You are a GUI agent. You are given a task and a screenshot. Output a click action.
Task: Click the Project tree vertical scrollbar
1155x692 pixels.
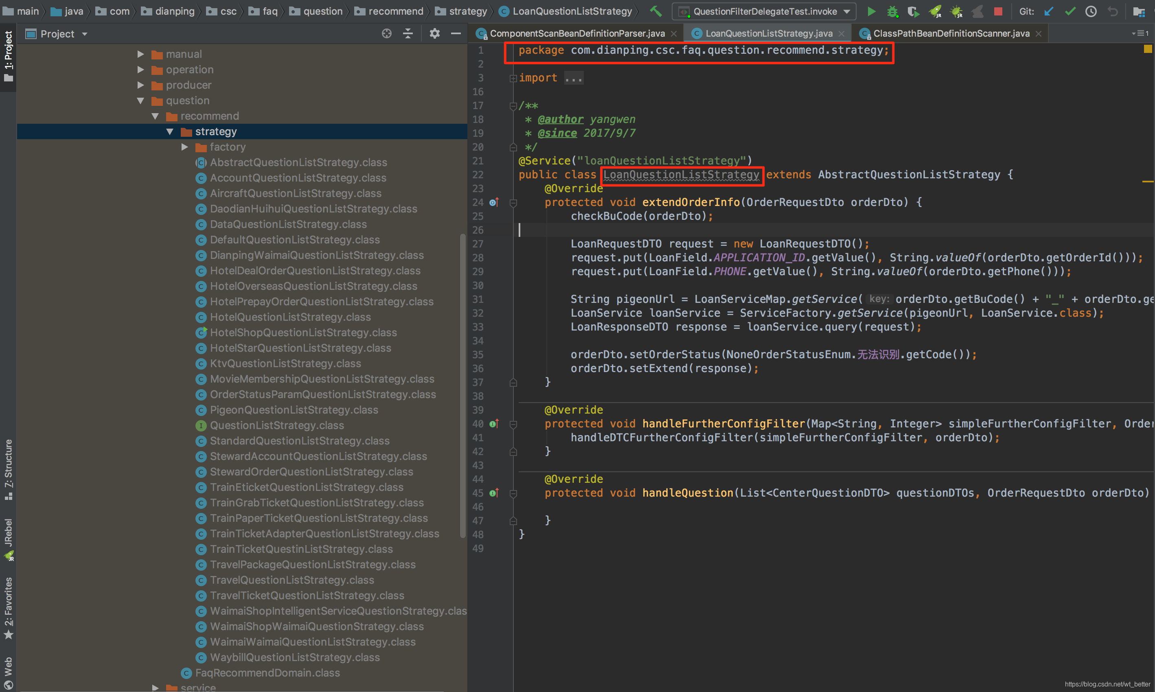pos(462,385)
